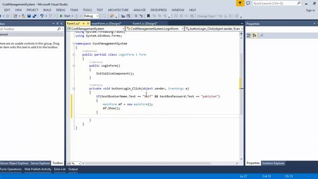Collapse the LoginForm class block
The image size is (318, 179).
pyautogui.click(x=74, y=55)
